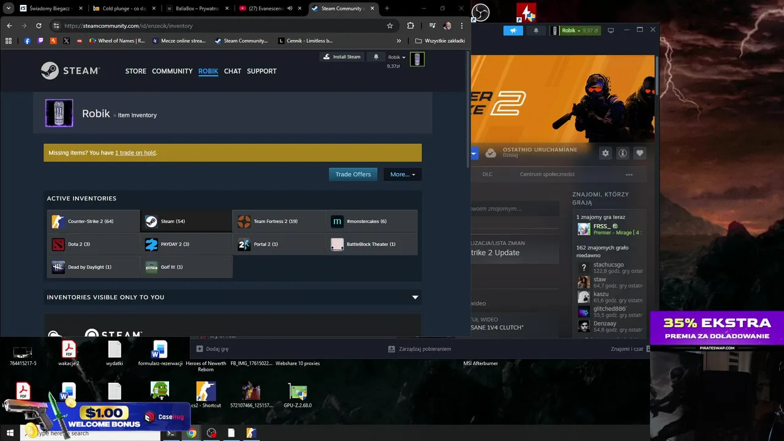
Task: Mute the YouTube Evanescence tab audio
Action: tap(290, 9)
